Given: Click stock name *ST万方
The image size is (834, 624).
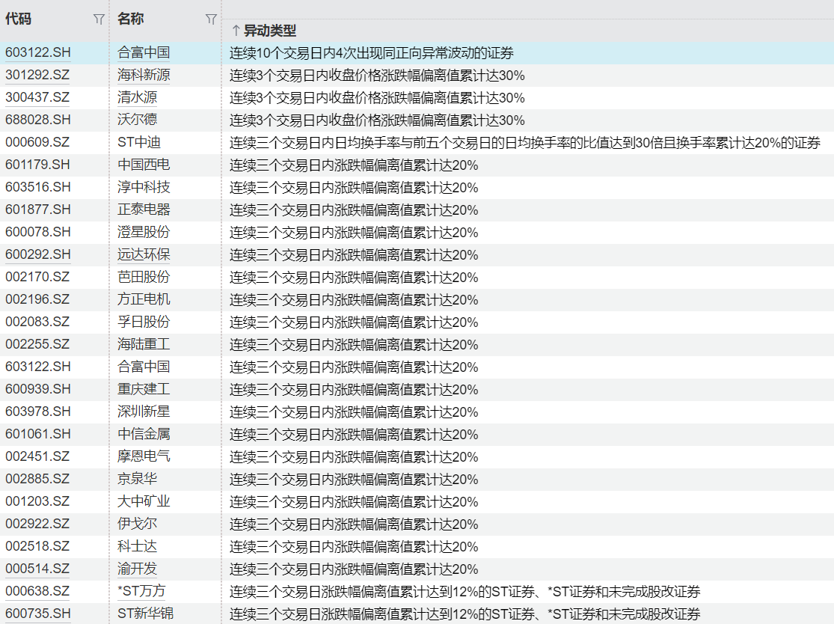Looking at the screenshot, I should click(x=141, y=592).
